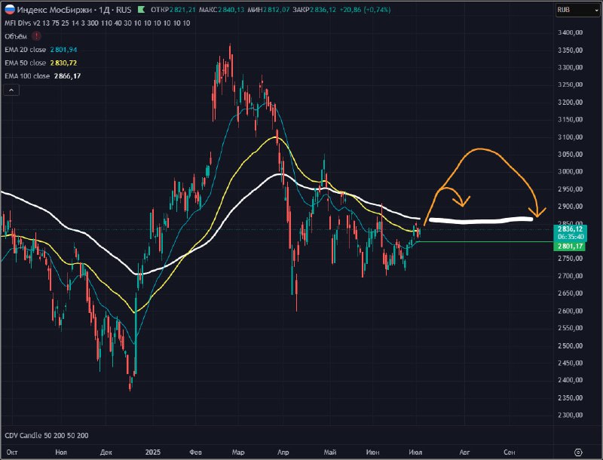Click the Фев label on time axis

point(195,452)
